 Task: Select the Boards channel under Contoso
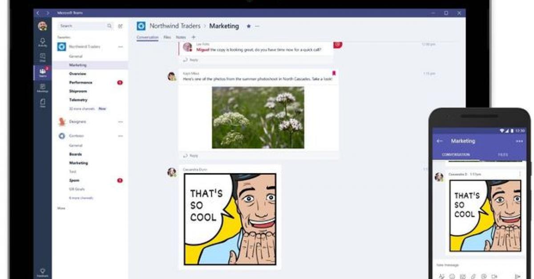75,154
